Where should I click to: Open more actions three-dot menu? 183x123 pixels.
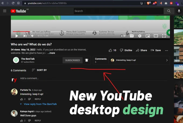pos(167,50)
